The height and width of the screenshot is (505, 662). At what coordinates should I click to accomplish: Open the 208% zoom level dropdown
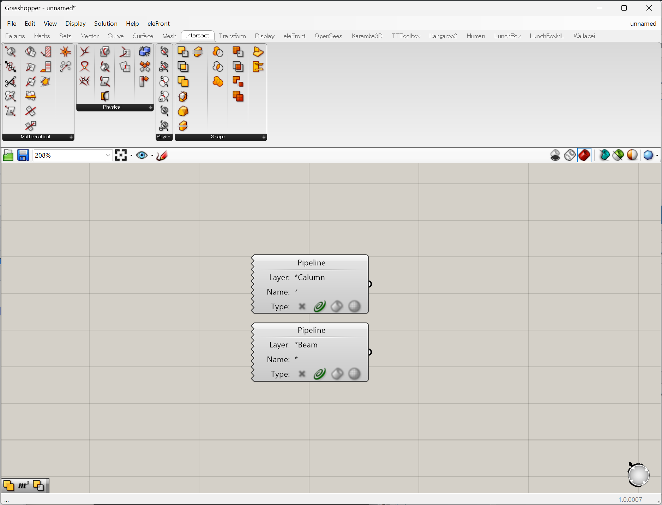(108, 156)
